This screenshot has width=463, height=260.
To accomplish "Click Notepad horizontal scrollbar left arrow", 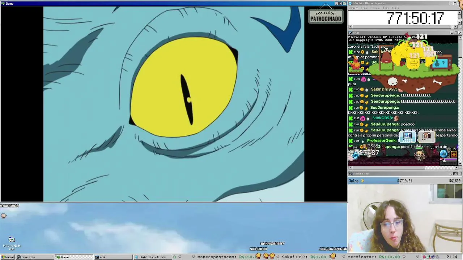I will pyautogui.click(x=350, y=27).
